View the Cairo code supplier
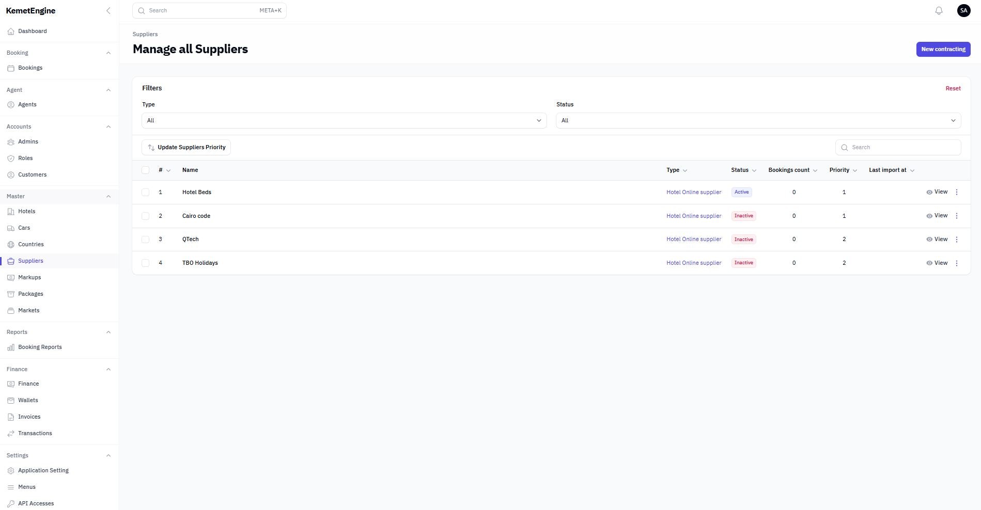 tap(937, 216)
